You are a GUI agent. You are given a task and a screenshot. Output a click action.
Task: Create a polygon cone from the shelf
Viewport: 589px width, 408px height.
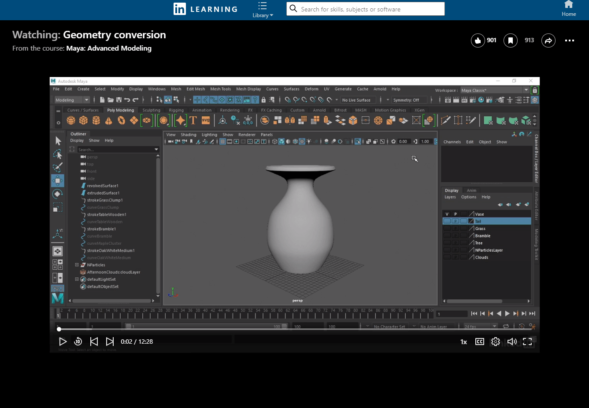(x=109, y=120)
